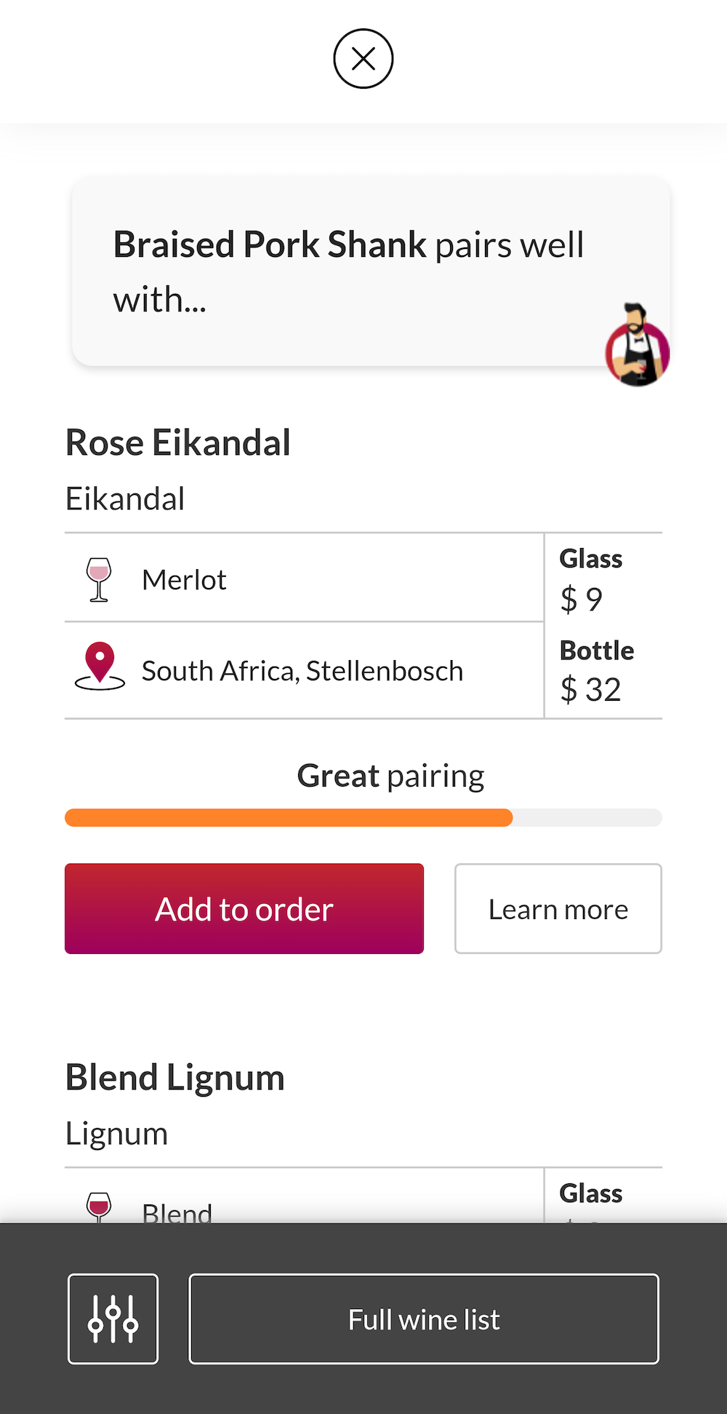Open the Full wine list
The height and width of the screenshot is (1414, 727).
[424, 1319]
